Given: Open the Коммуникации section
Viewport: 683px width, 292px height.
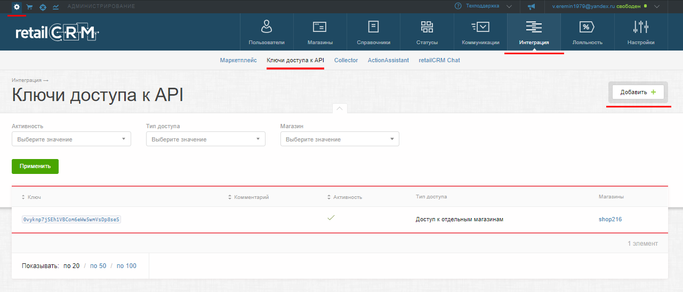Looking at the screenshot, I should point(480,32).
